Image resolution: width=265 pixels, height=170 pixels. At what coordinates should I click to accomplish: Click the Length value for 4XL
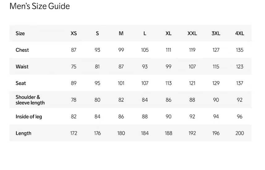point(240,133)
